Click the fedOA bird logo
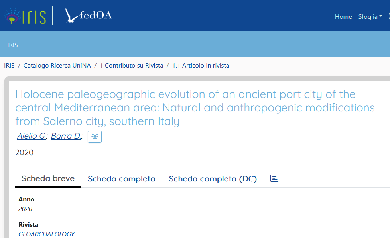 point(89,16)
